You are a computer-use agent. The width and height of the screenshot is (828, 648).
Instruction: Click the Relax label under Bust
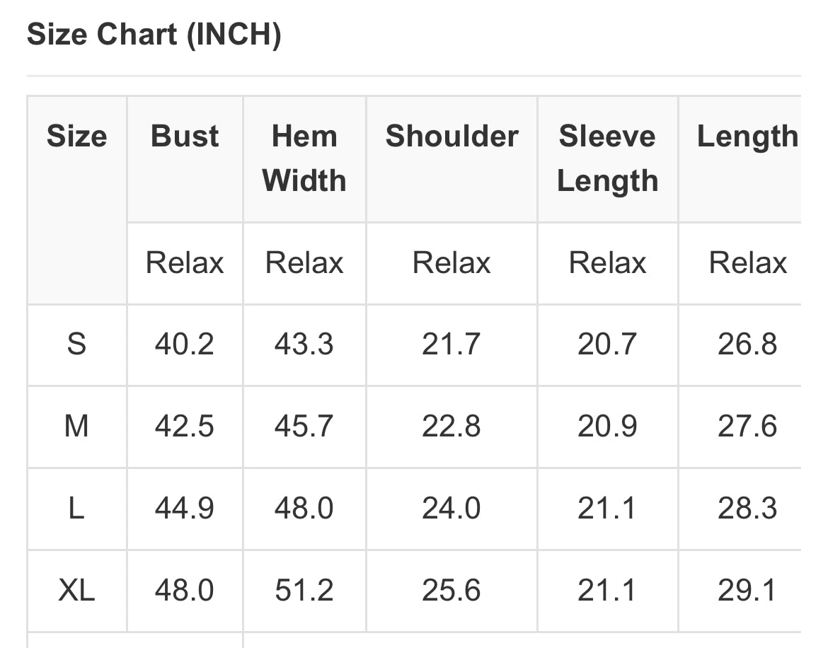coord(185,262)
